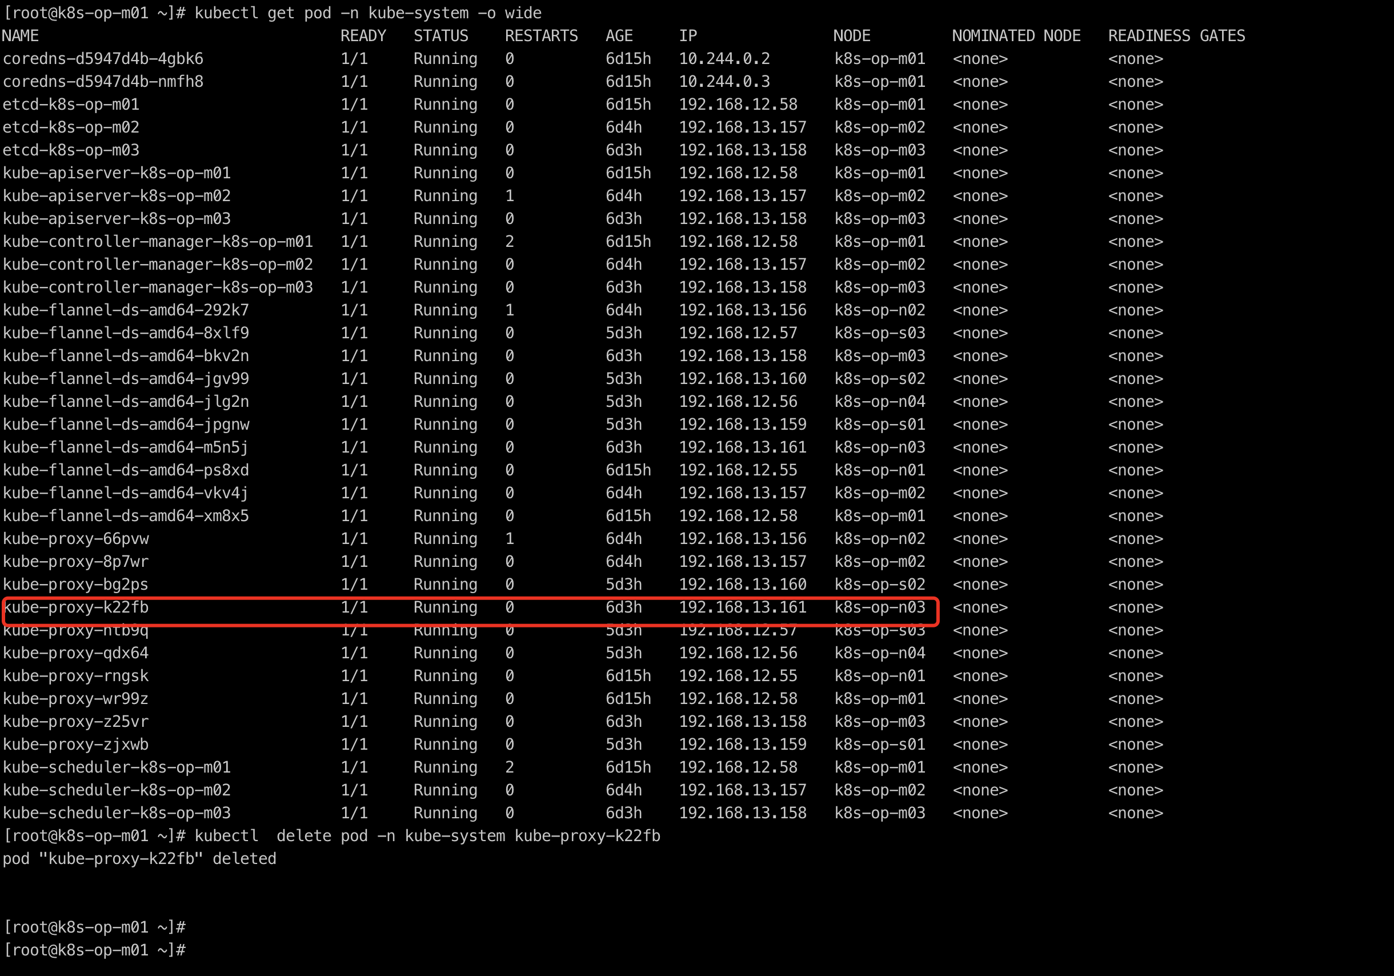Viewport: 1394px width, 976px height.
Task: Click the etcd-k8s-op-m01 pod name
Action: click(x=71, y=105)
